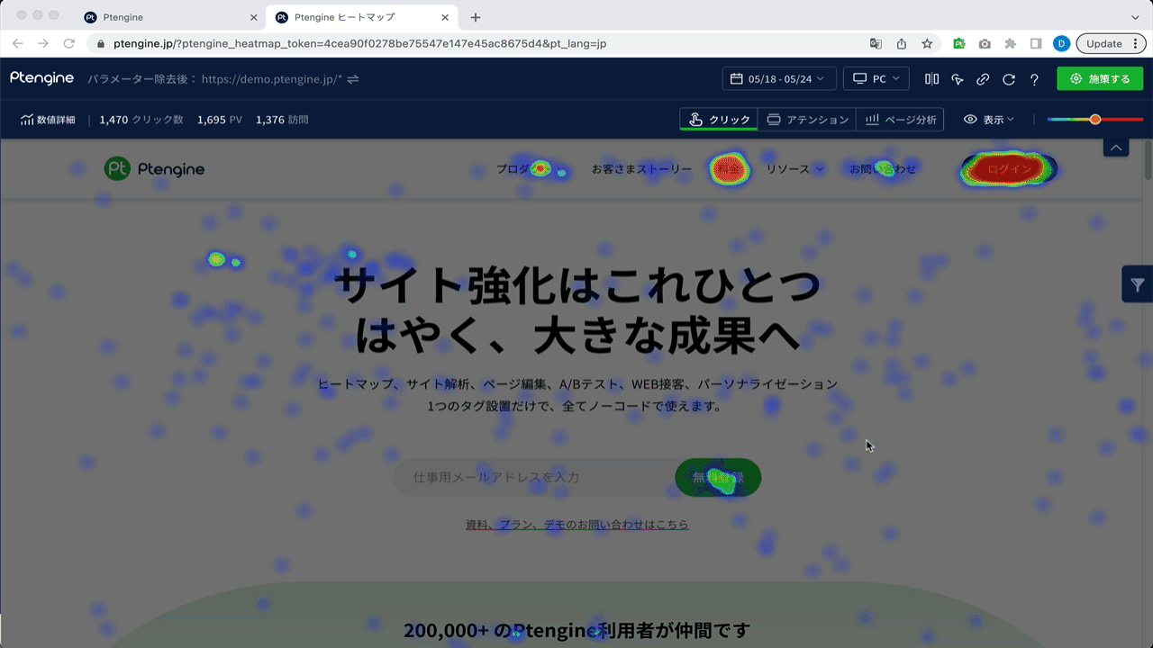Click the green 無料登録 button

tap(718, 477)
